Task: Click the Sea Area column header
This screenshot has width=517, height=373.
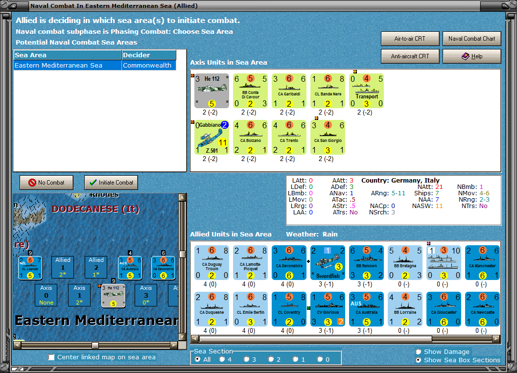Action: [x=68, y=55]
